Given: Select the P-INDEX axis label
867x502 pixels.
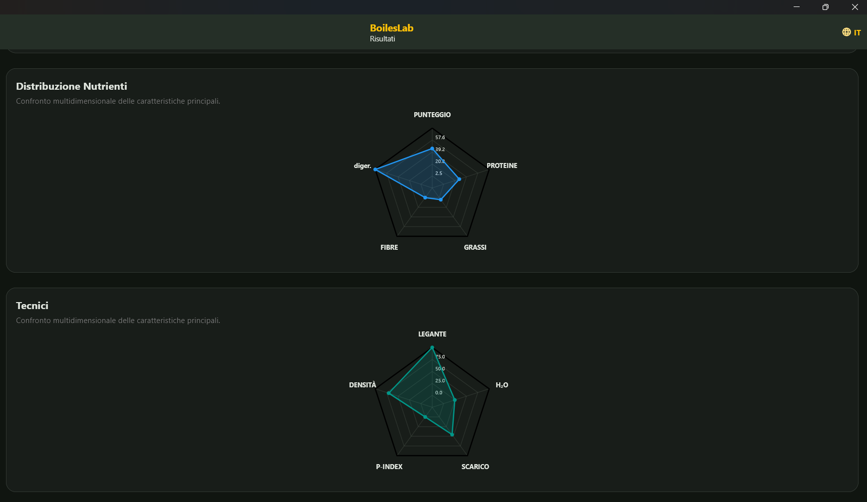Looking at the screenshot, I should 389,467.
